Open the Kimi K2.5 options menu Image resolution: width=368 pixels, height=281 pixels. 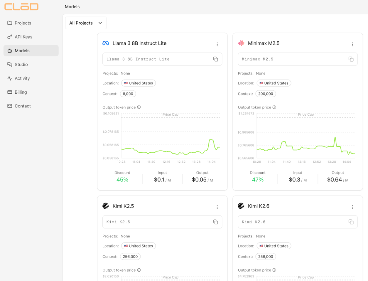point(217,207)
